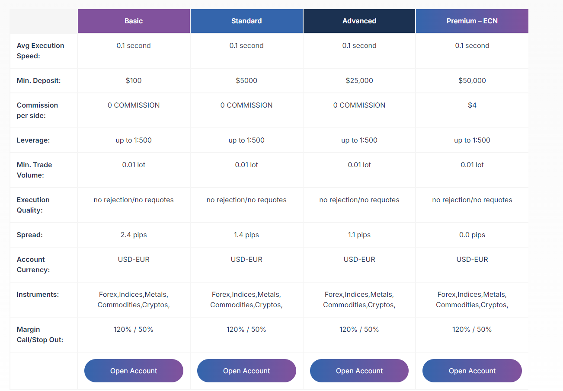Select the 2.4 pips spread cell
The height and width of the screenshot is (391, 563).
[134, 235]
